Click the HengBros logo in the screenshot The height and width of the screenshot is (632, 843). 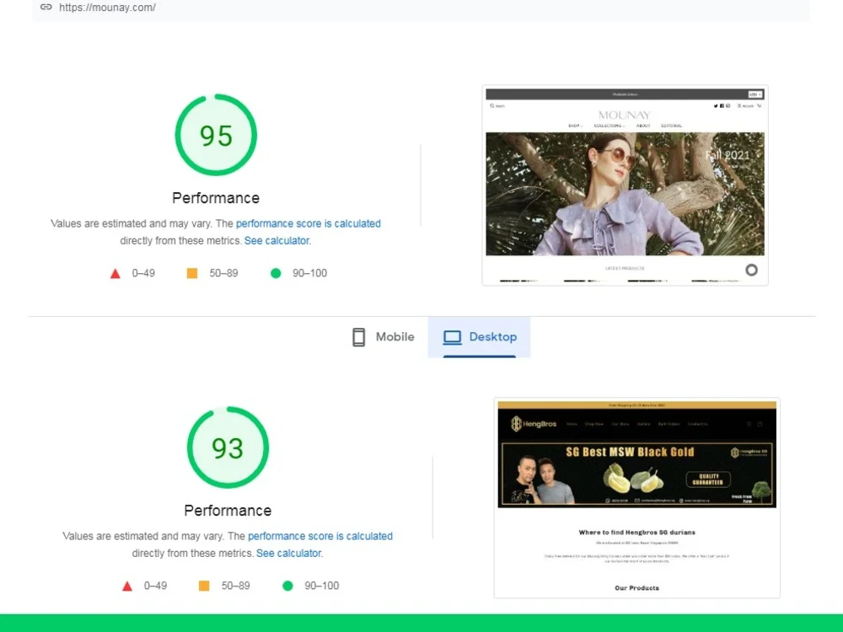[534, 424]
